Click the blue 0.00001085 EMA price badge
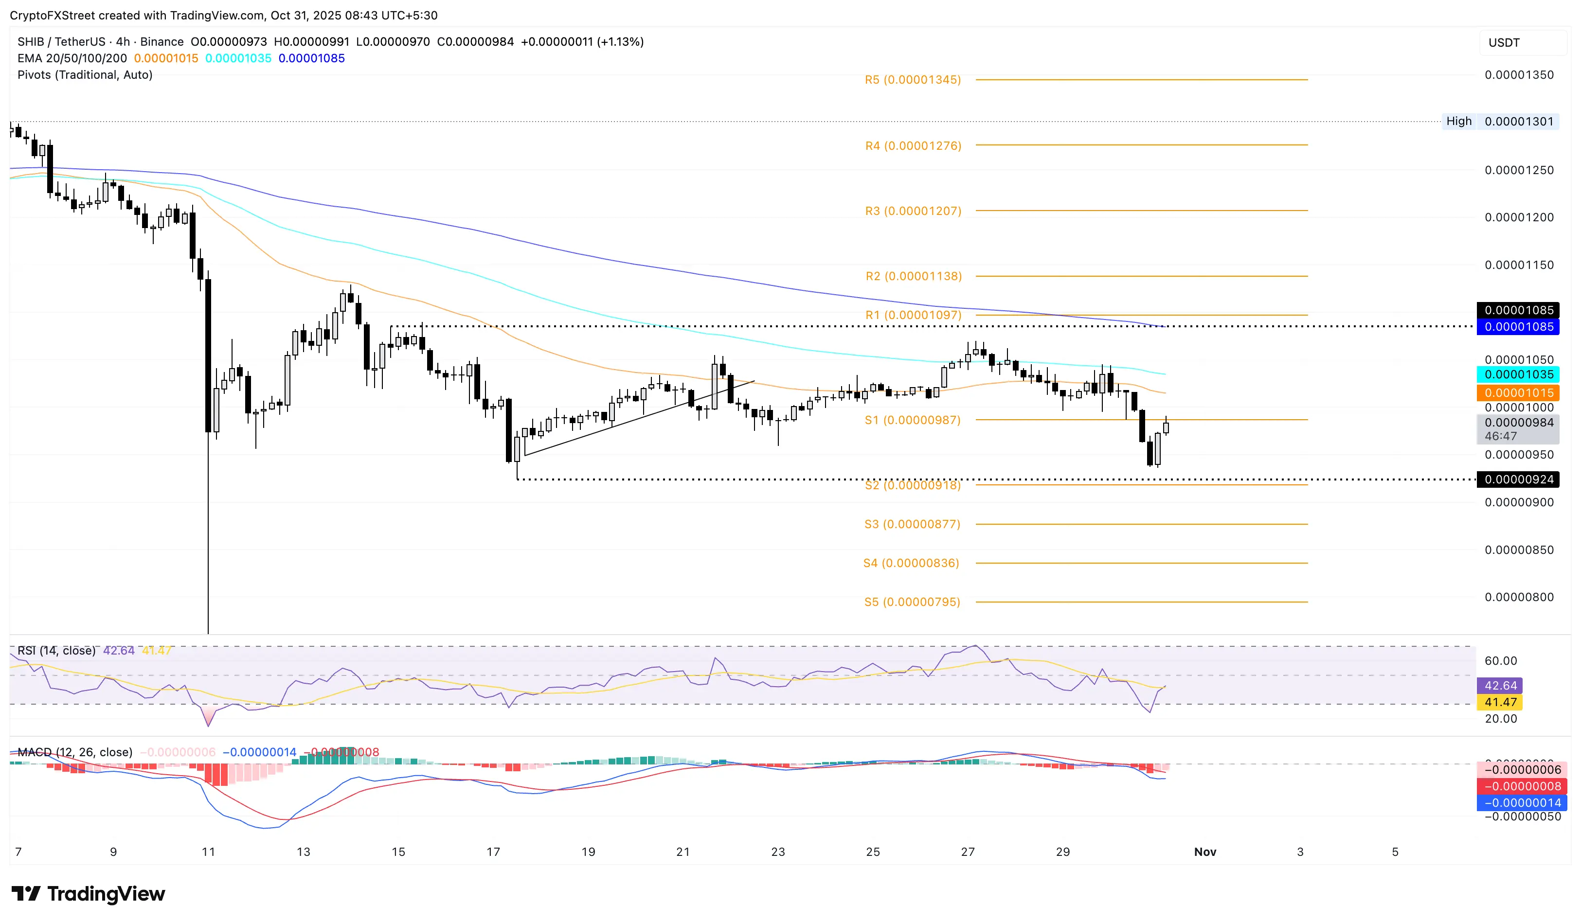 [1518, 327]
